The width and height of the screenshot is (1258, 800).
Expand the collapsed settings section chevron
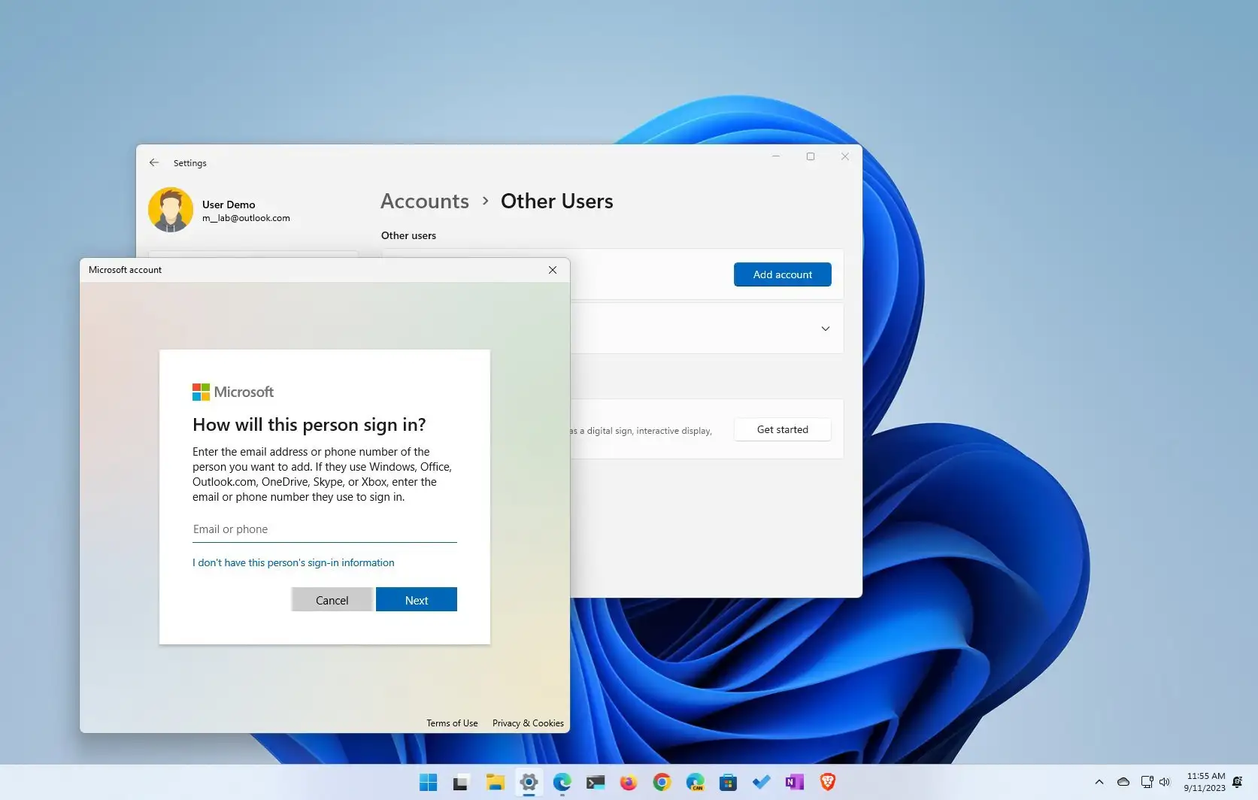point(825,329)
